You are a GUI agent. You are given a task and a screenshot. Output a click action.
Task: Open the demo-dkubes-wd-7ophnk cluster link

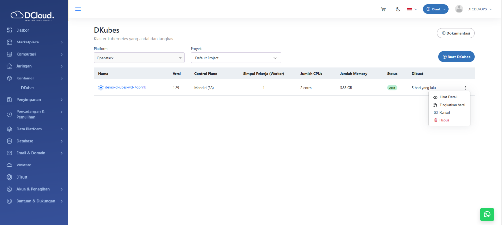125,87
